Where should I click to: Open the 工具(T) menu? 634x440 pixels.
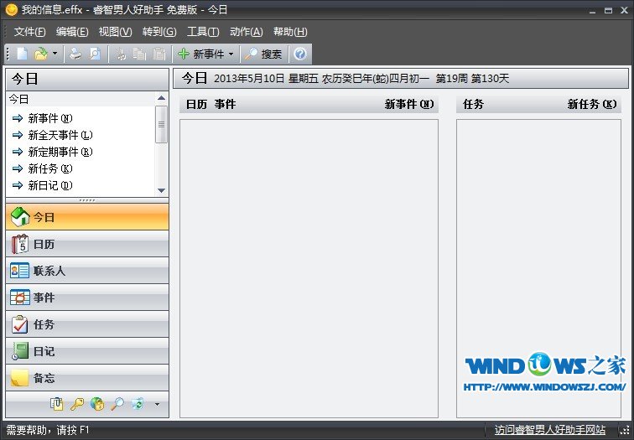click(x=202, y=32)
